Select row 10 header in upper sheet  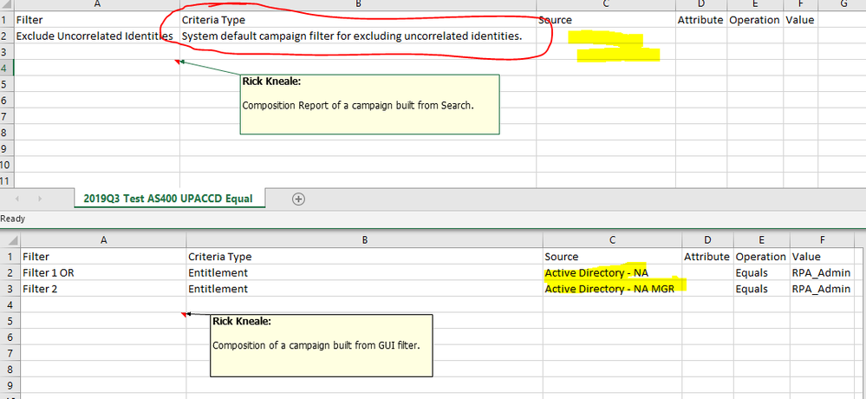click(x=5, y=164)
